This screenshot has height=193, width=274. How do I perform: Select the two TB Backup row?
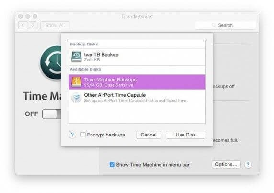pyautogui.click(x=137, y=57)
